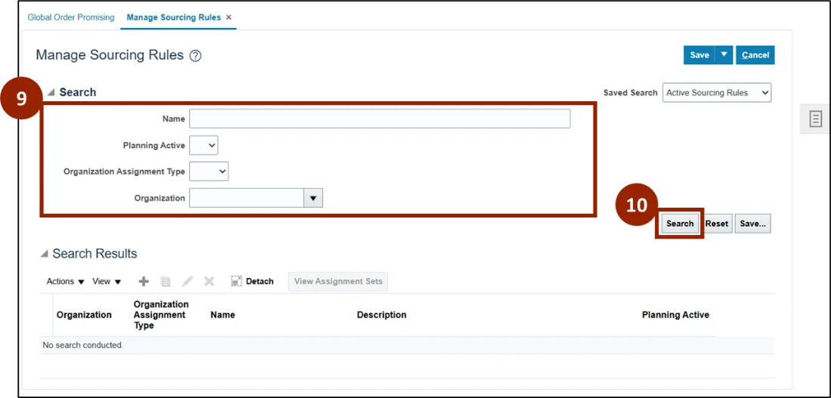Image resolution: width=831 pixels, height=398 pixels.
Task: Expand the Organization combo box arrow
Action: pos(313,198)
